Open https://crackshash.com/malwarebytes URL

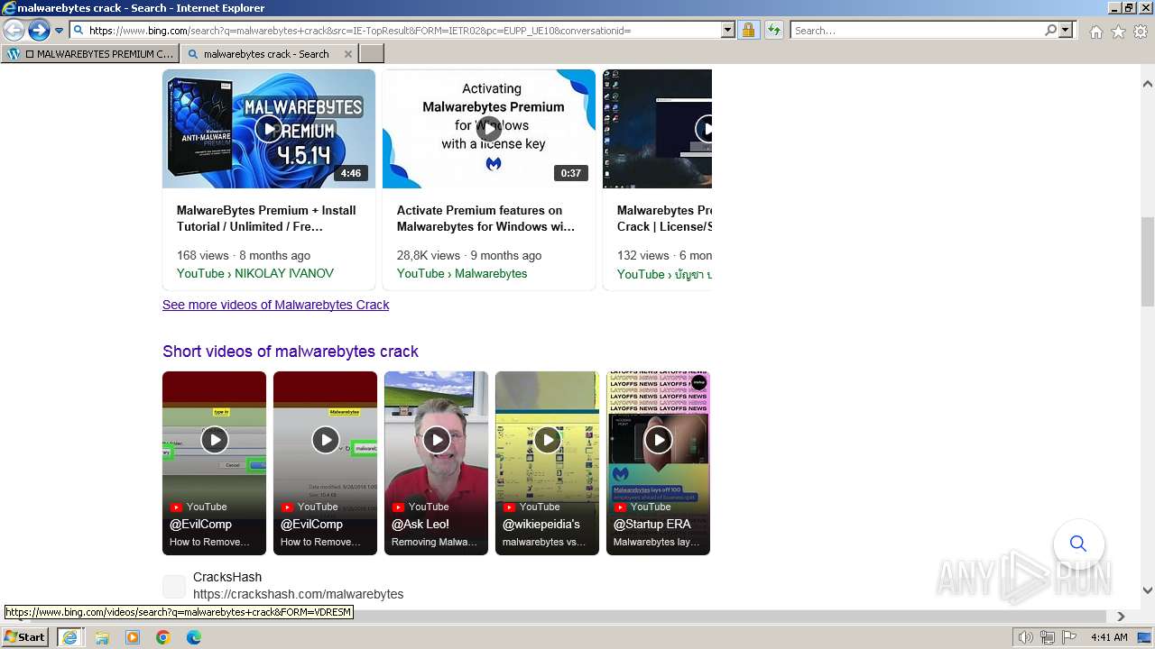(298, 594)
